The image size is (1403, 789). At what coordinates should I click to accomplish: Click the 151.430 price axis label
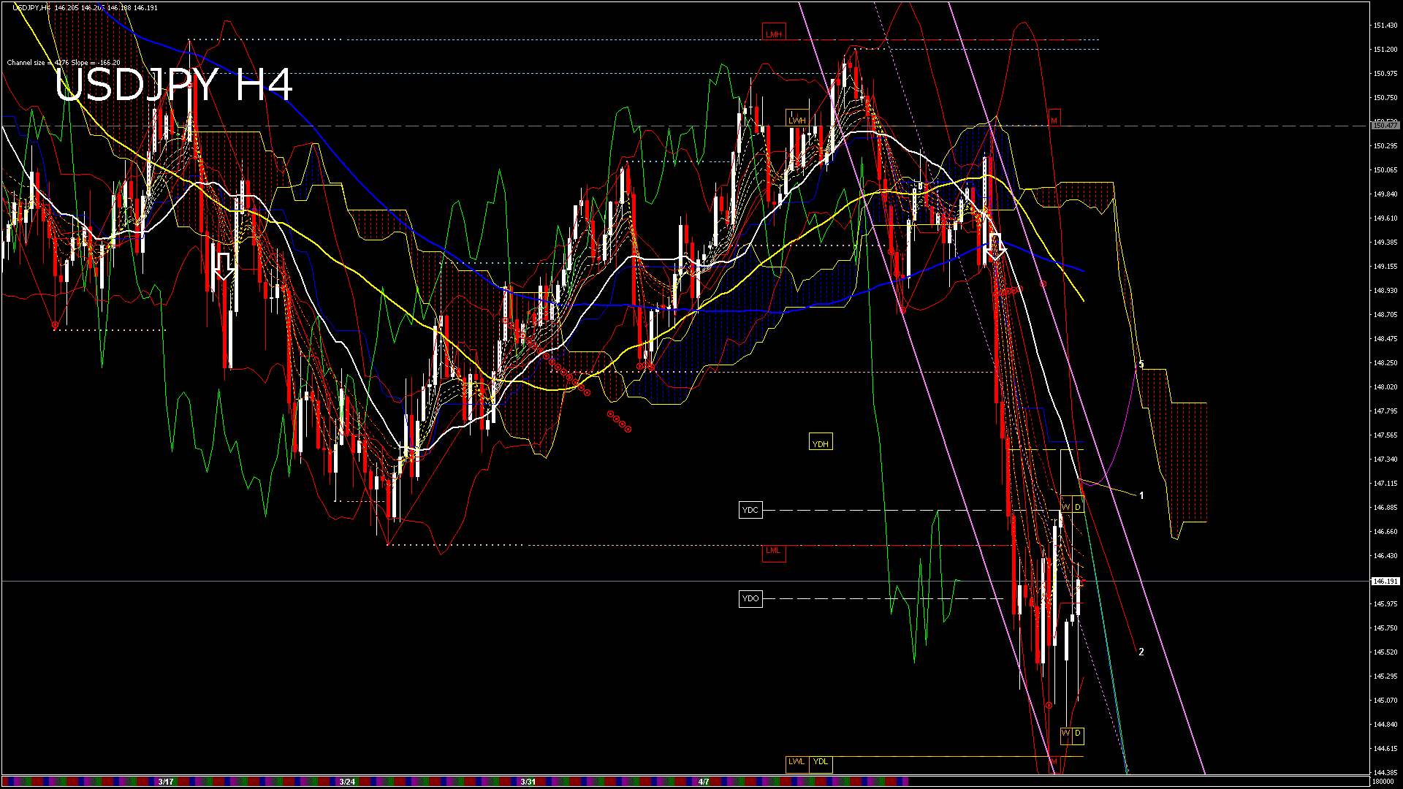pos(1385,26)
